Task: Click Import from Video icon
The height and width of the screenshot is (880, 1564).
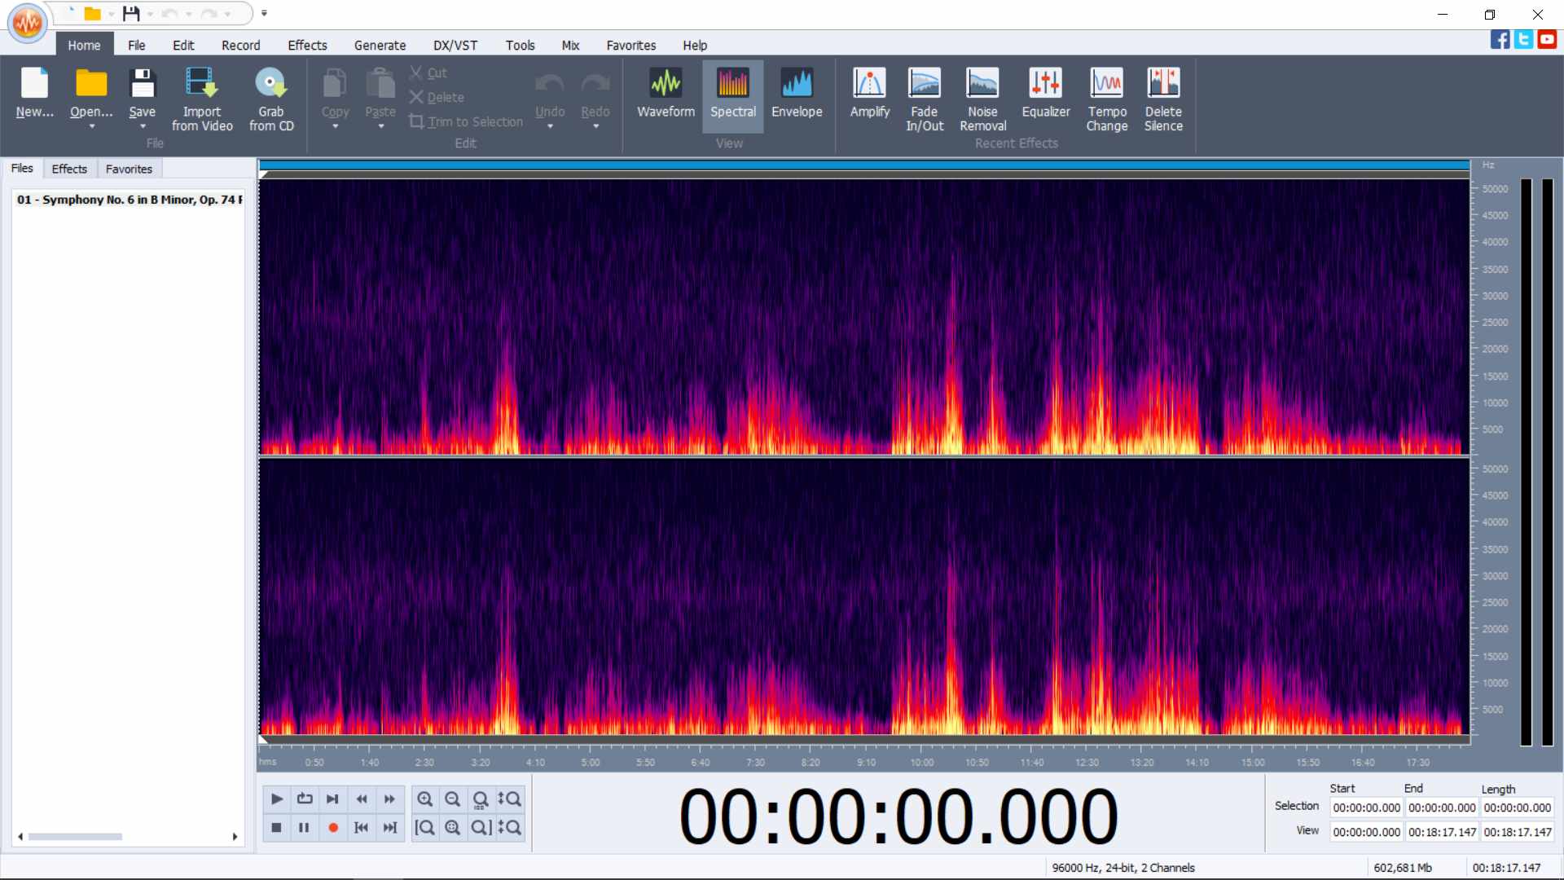Action: point(201,83)
